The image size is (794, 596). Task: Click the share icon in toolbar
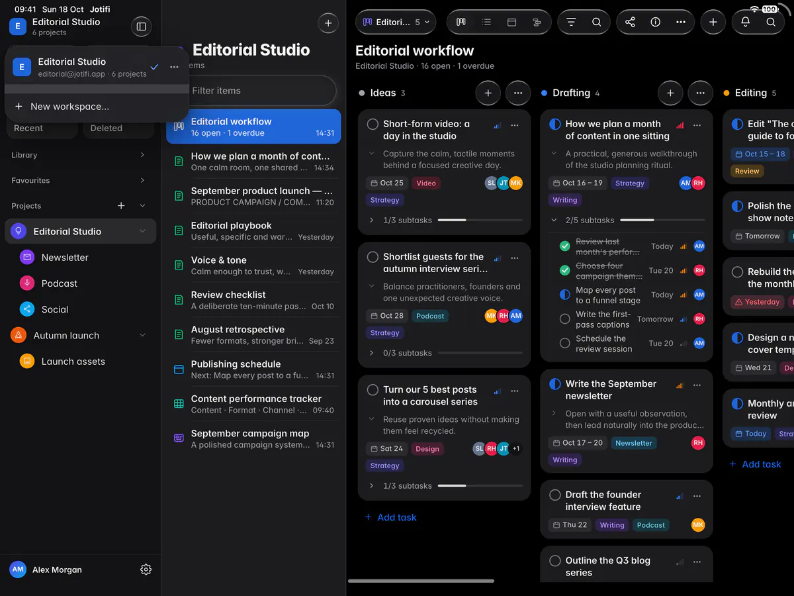tap(630, 22)
